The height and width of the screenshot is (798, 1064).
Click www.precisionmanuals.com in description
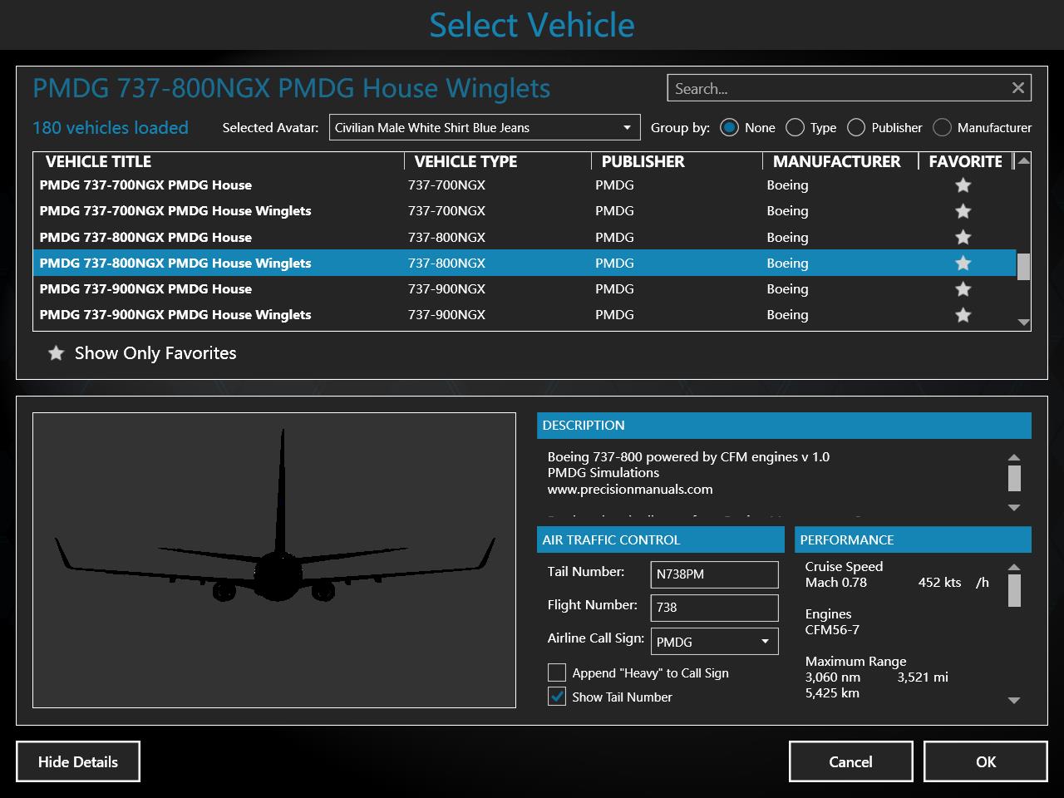(x=630, y=490)
